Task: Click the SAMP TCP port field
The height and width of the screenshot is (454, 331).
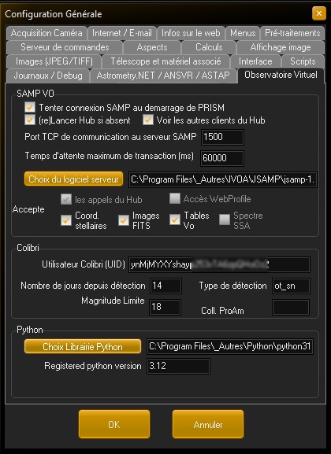Action: [x=222, y=137]
